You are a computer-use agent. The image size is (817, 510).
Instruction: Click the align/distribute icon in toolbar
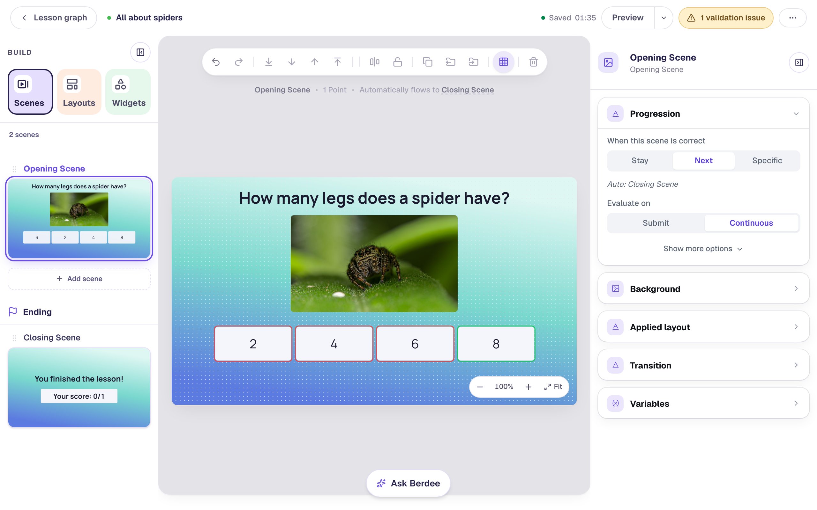point(374,62)
